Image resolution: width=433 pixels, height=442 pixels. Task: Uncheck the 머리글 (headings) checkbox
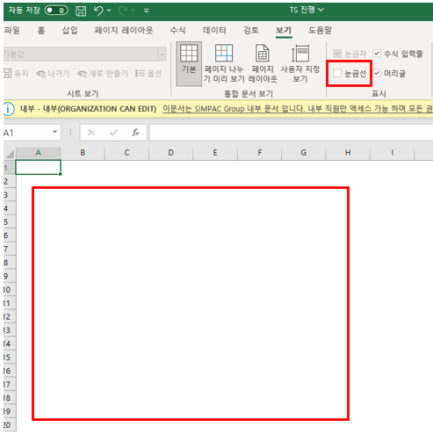377,73
